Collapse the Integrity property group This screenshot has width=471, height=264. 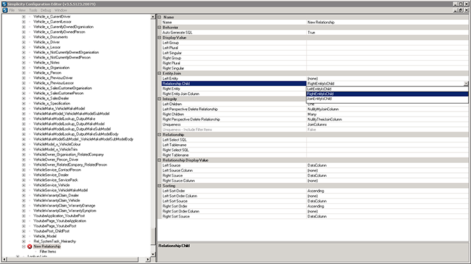click(160, 99)
